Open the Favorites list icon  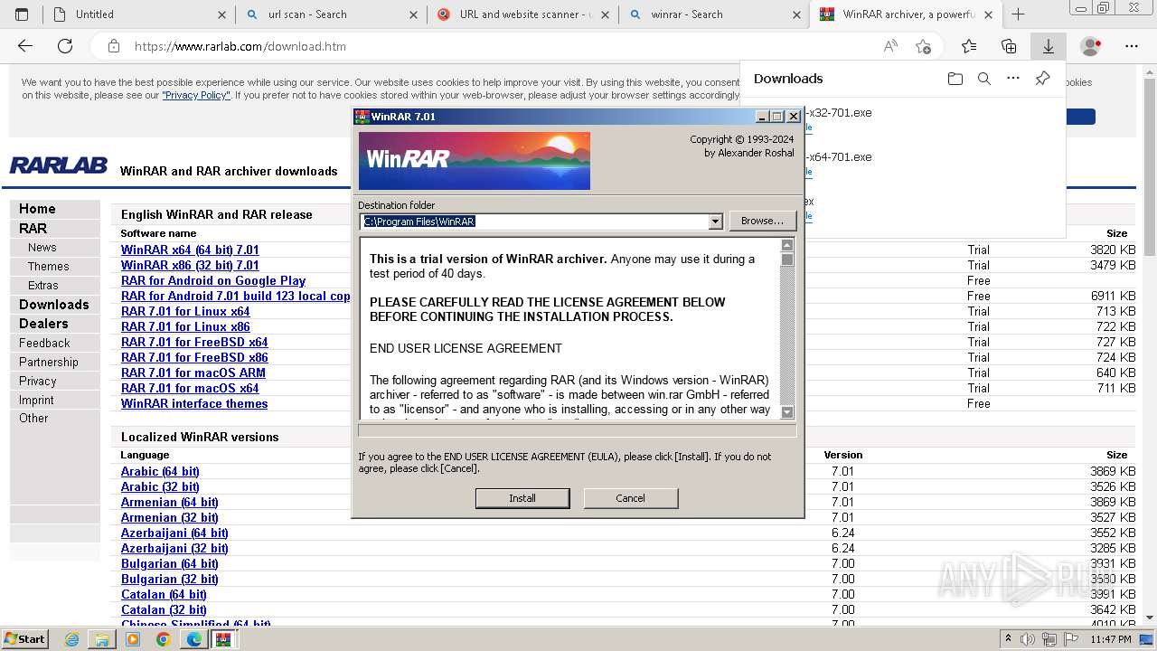pos(969,46)
